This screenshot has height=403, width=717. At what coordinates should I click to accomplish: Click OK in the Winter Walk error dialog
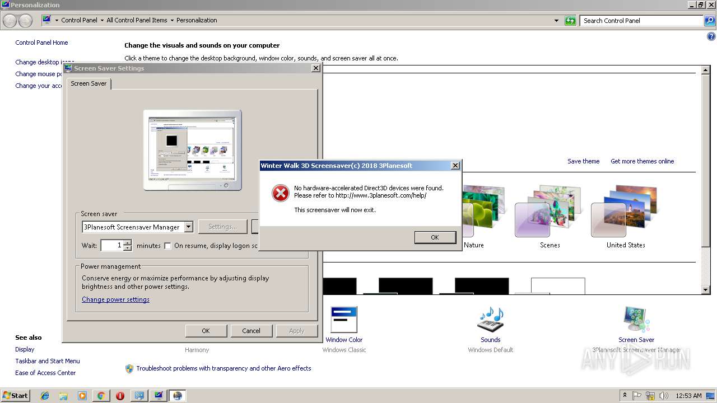(435, 237)
